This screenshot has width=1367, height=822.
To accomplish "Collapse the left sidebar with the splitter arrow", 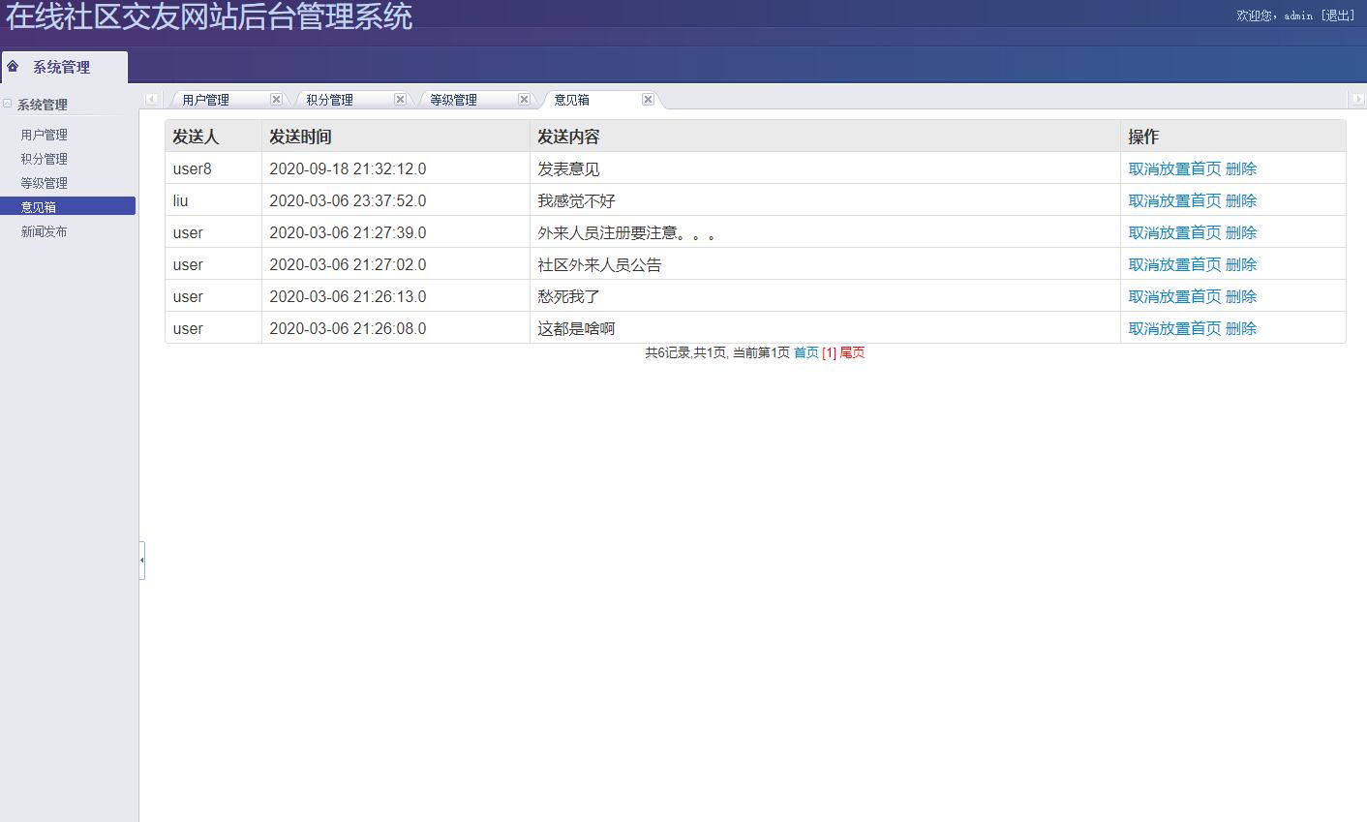I will pyautogui.click(x=142, y=560).
